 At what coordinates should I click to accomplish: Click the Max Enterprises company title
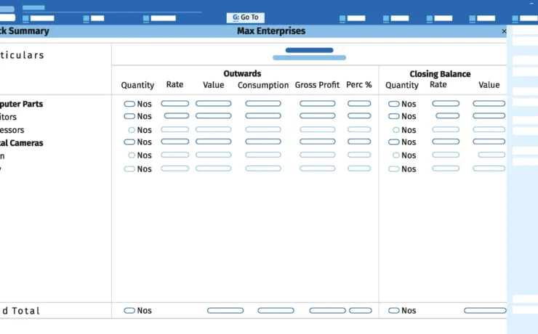(x=271, y=30)
